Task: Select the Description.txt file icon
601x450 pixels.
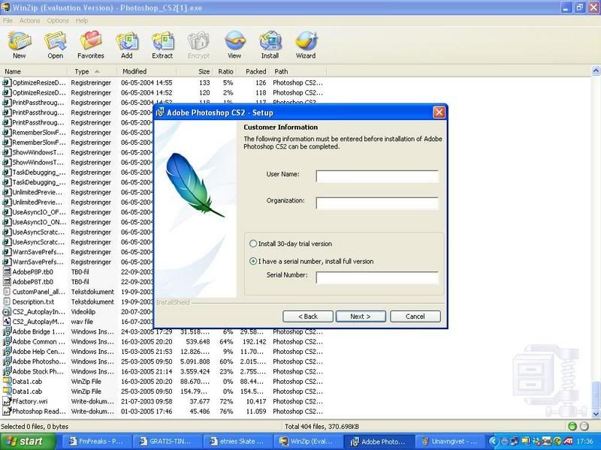Action: click(7, 302)
